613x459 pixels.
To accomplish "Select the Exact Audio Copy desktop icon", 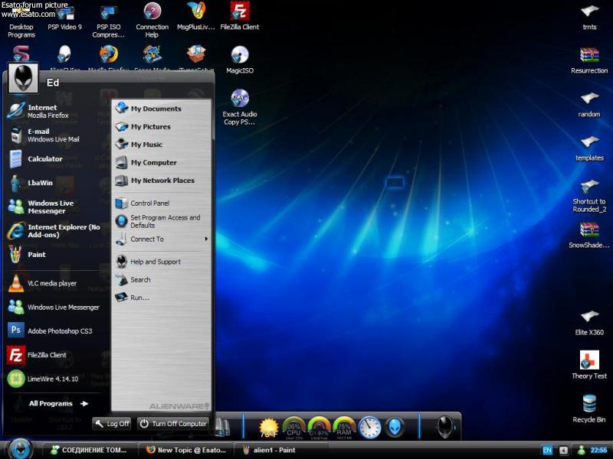I will pos(240,107).
